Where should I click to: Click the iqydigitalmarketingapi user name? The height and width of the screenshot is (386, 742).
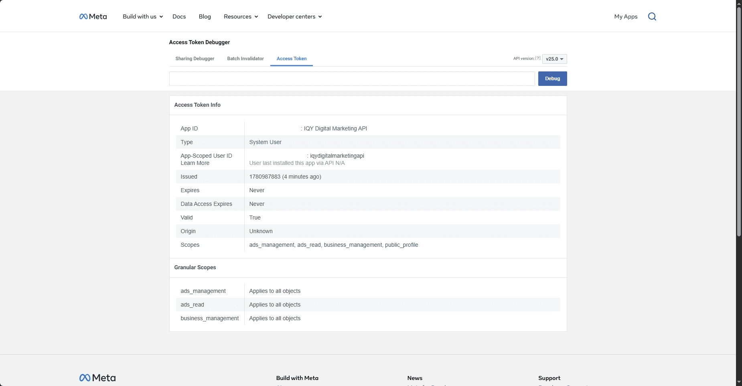(x=337, y=156)
